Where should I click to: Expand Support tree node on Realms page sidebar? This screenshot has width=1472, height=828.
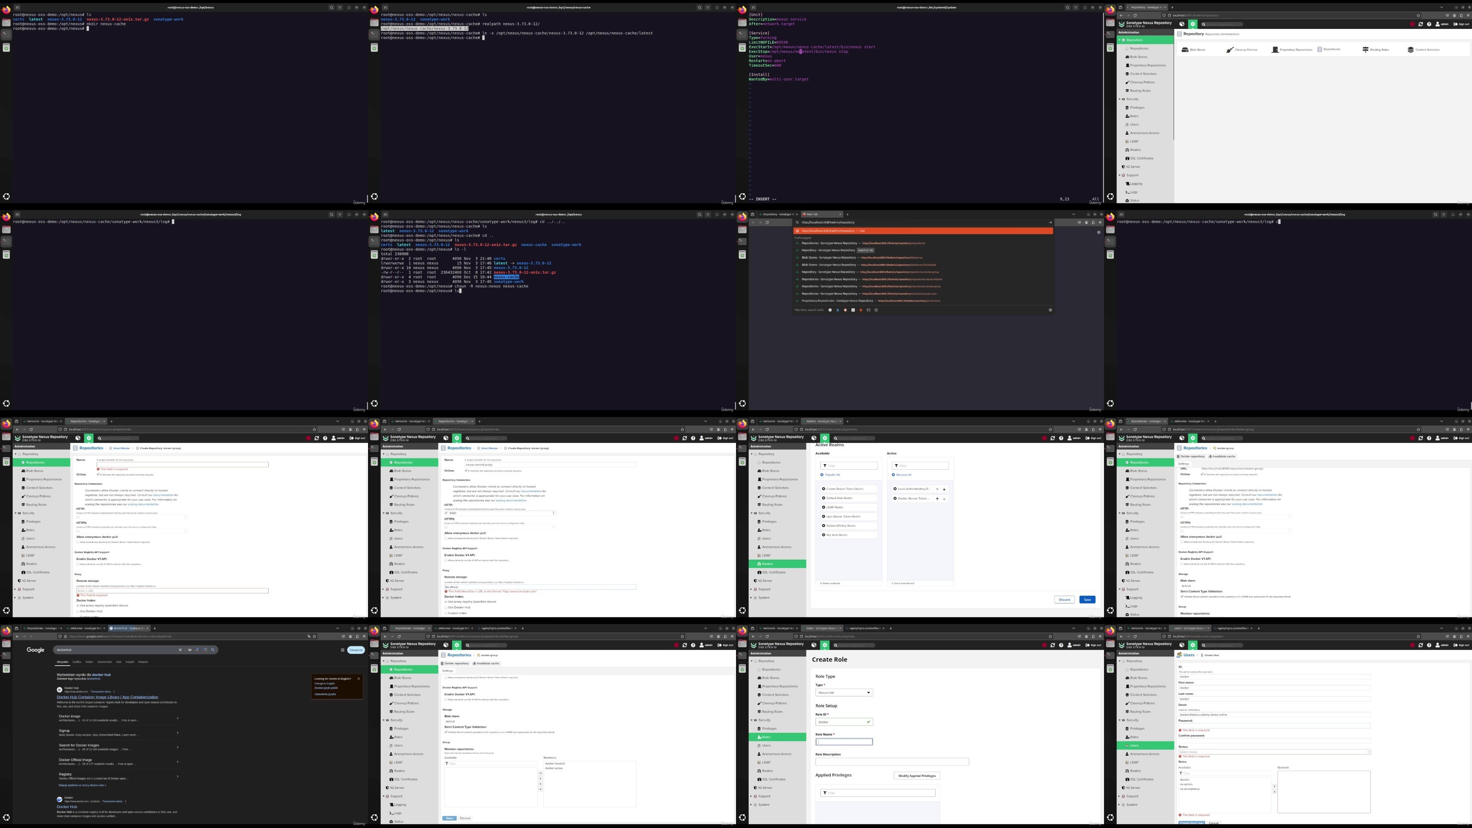point(752,589)
